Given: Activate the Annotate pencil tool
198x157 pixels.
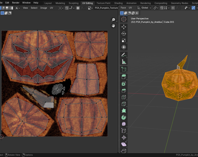Looking at the screenshot, I should [124, 55].
